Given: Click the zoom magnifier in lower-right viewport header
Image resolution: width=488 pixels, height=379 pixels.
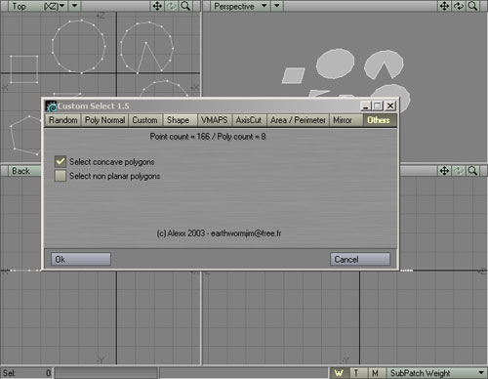Looking at the screenshot, I should (x=472, y=171).
